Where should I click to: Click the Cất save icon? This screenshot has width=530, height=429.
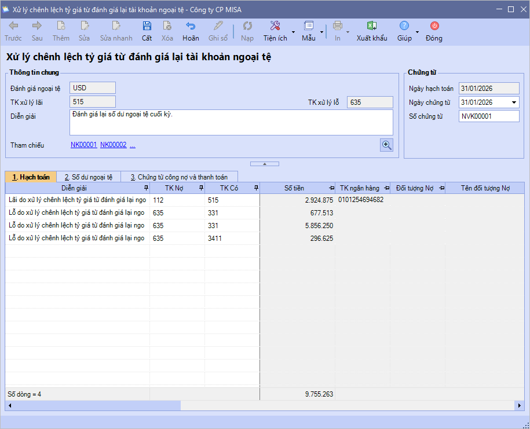147,26
